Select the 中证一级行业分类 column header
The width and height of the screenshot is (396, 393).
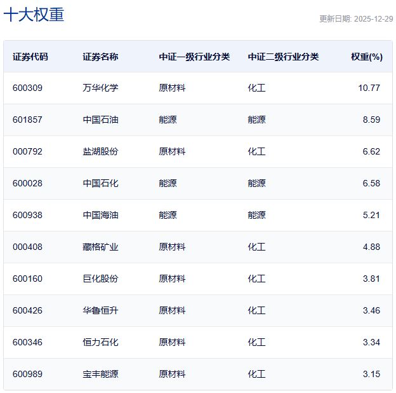(x=194, y=57)
